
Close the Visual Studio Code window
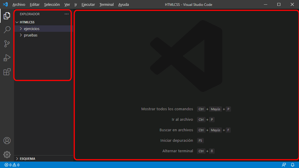(292, 4)
